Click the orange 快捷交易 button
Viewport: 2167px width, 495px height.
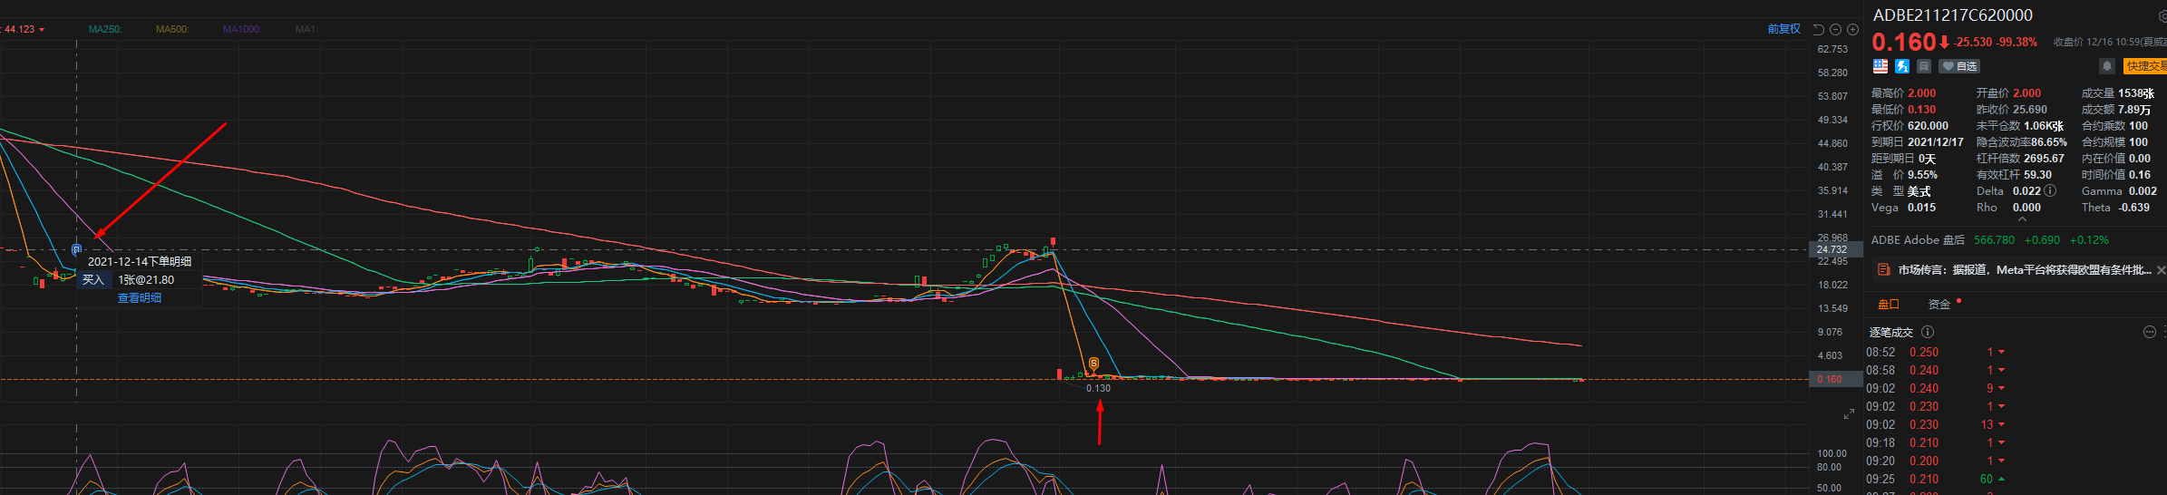[2144, 66]
